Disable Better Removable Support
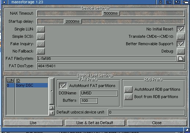Image resolution: width=190 pixels, height=133 pixels. [x=181, y=44]
